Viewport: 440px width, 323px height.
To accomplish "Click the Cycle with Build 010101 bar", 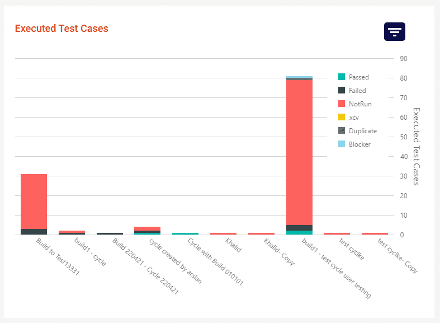I will click(x=185, y=233).
